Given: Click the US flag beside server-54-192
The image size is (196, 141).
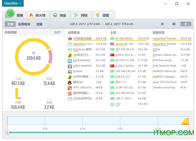Looking at the screenshot, I should pos(112,44).
